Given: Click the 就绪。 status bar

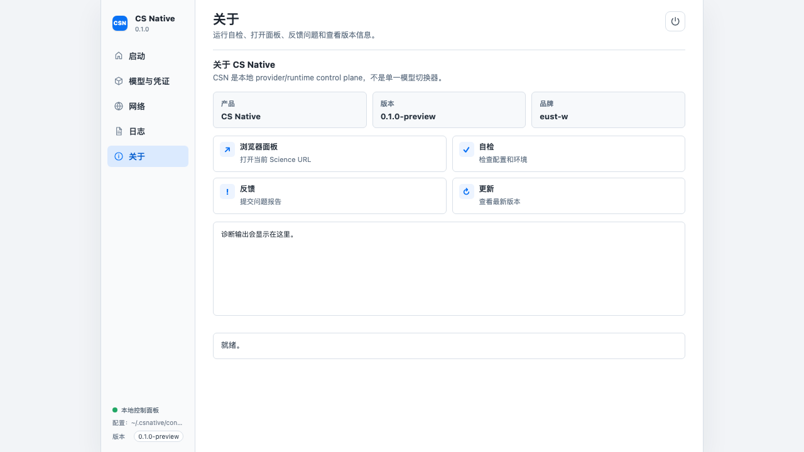Looking at the screenshot, I should pos(449,346).
